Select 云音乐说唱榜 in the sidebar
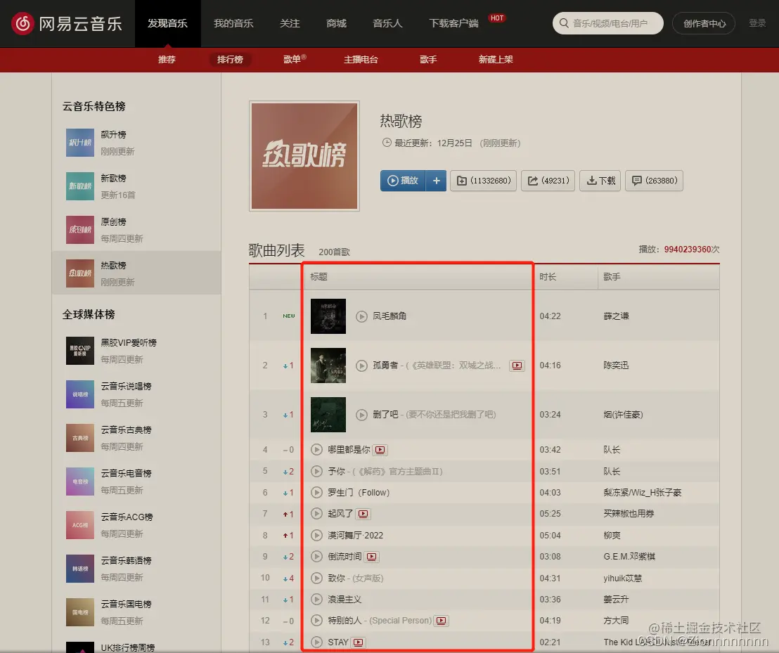Image resolution: width=779 pixels, height=653 pixels. pos(136,394)
